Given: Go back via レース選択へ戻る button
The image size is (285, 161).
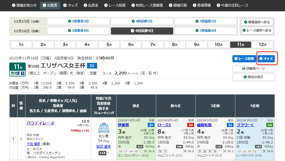Looking at the screenshot, I should click(257, 31).
